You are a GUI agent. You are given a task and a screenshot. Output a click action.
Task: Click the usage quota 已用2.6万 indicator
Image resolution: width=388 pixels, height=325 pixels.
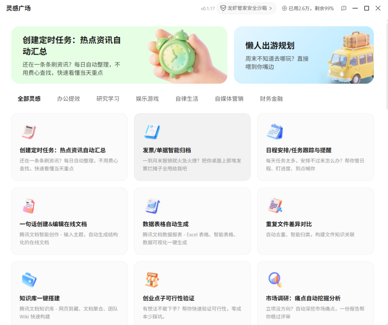[308, 8]
